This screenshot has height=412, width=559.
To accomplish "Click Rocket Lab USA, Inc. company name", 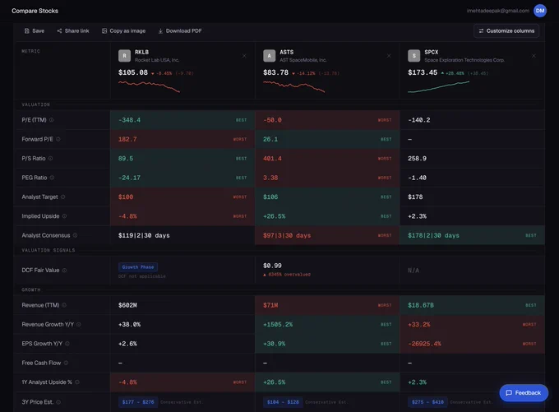I will [x=157, y=60].
